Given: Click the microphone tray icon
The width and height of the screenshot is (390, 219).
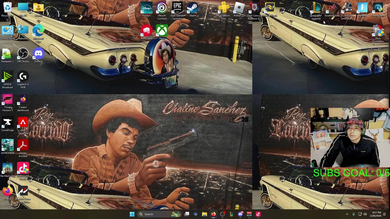Looking at the screenshot, I should coord(353,214).
